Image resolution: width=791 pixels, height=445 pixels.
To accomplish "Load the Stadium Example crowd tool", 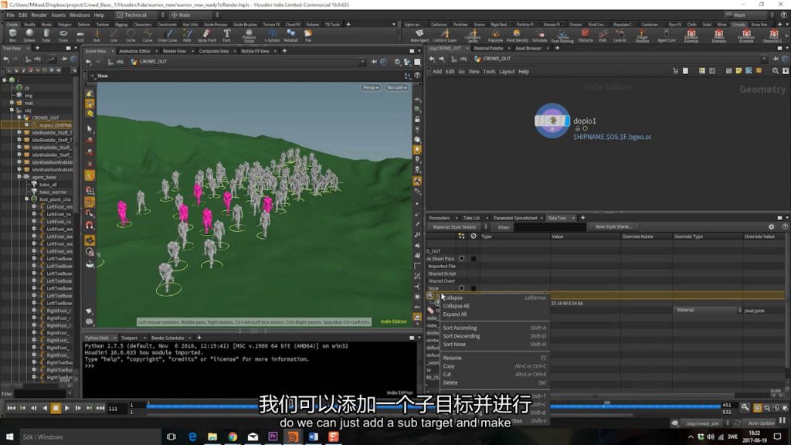I will pyautogui.click(x=691, y=36).
